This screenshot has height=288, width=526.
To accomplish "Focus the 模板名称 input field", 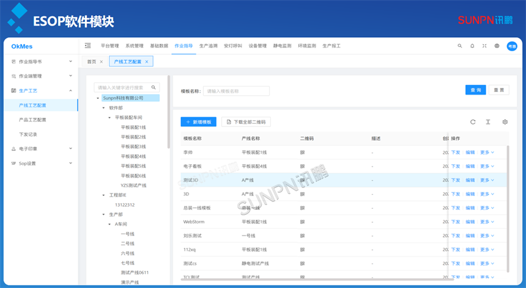I will [x=236, y=91].
